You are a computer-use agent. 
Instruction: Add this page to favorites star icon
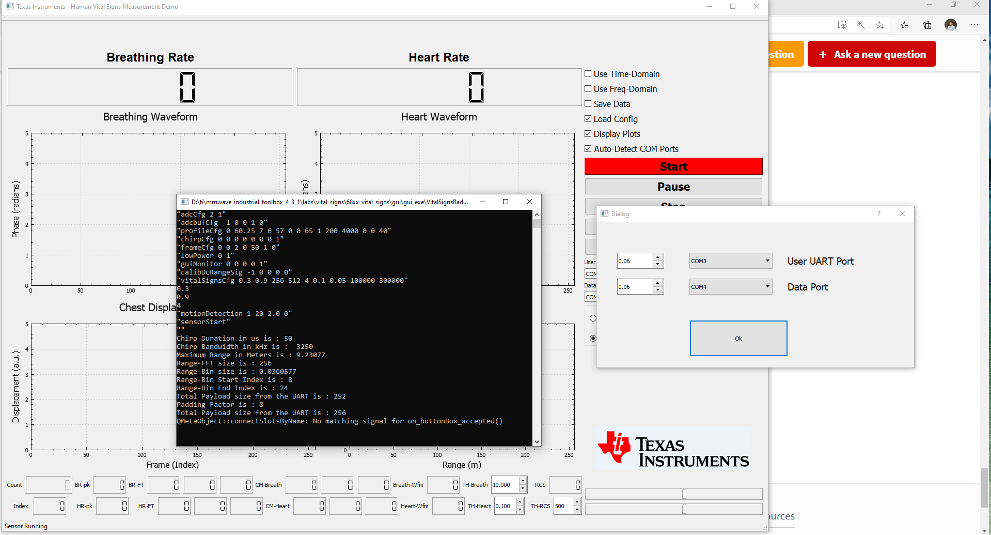tap(879, 25)
